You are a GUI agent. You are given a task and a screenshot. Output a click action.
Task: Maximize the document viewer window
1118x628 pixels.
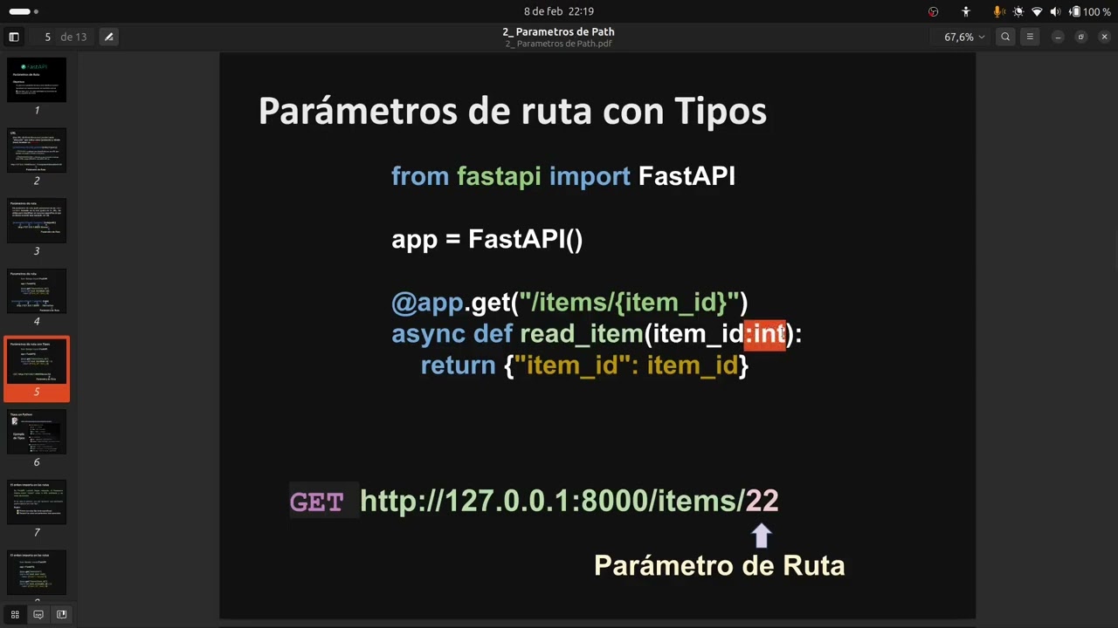pyautogui.click(x=1081, y=37)
